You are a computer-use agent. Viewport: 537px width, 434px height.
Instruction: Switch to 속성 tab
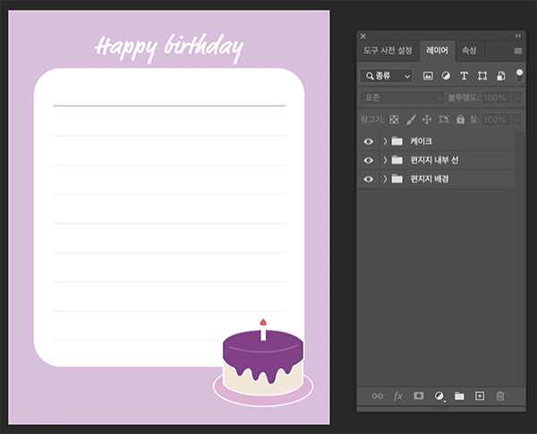(x=469, y=51)
